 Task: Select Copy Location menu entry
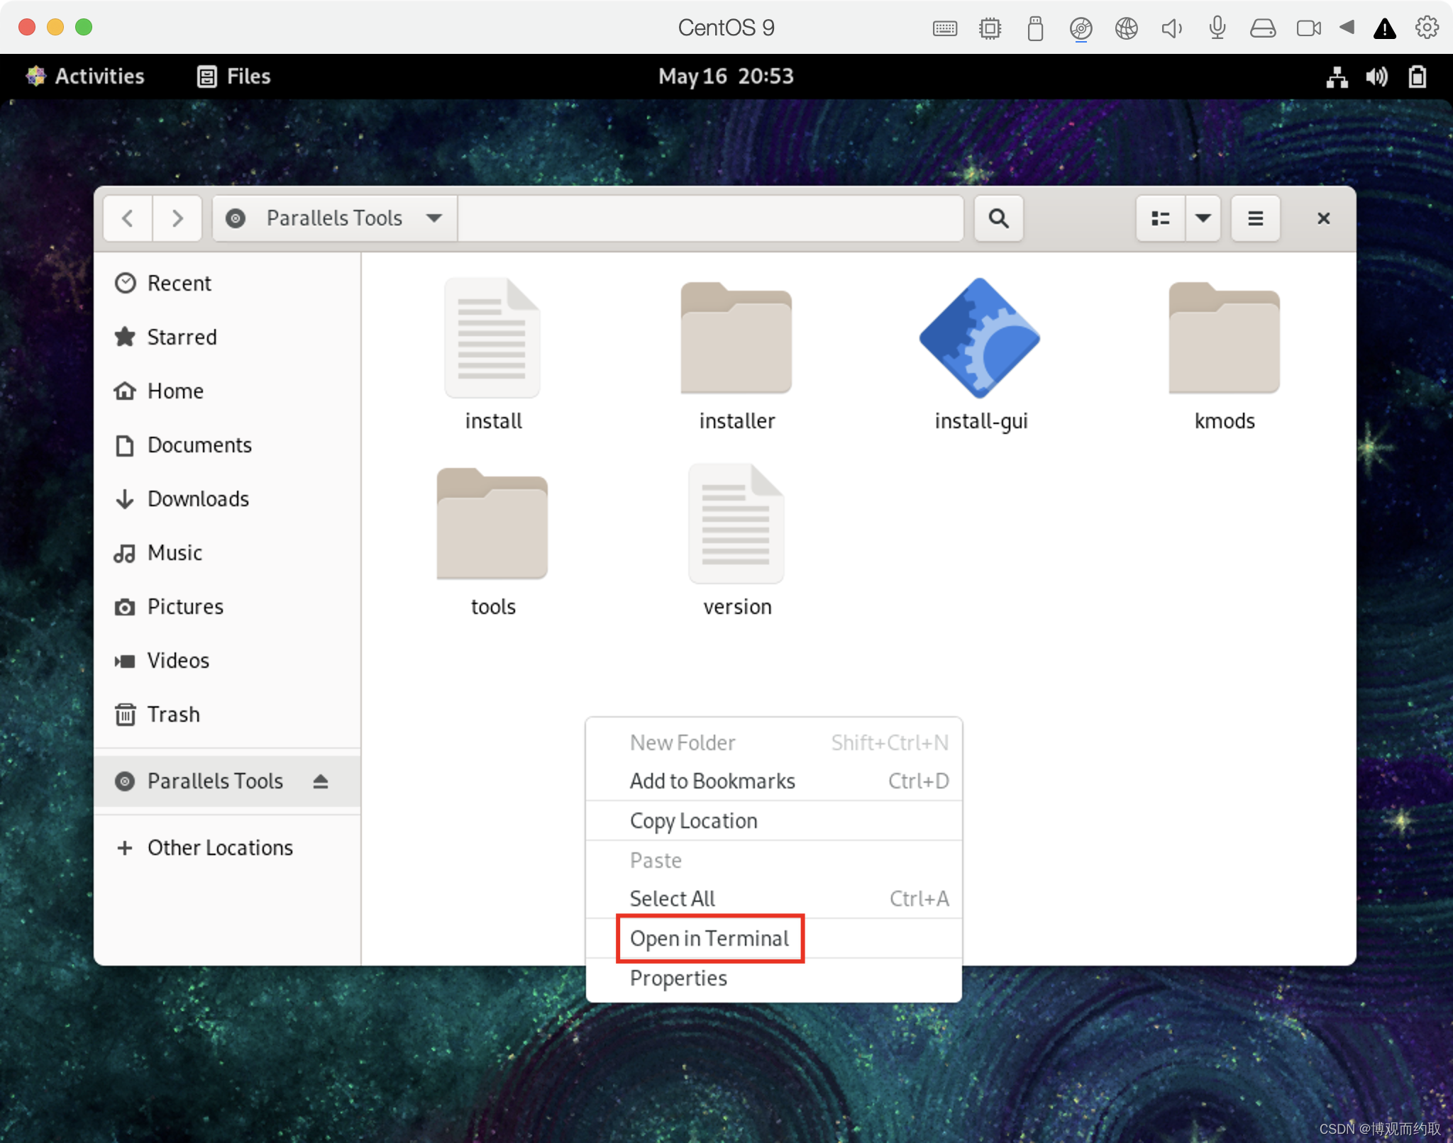694,821
